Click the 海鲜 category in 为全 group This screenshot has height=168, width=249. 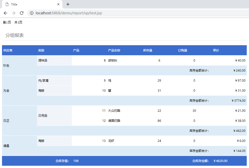(x=54, y=90)
